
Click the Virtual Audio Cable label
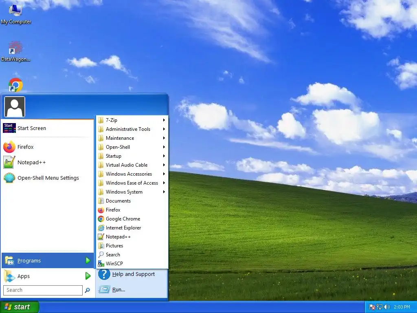(x=127, y=165)
